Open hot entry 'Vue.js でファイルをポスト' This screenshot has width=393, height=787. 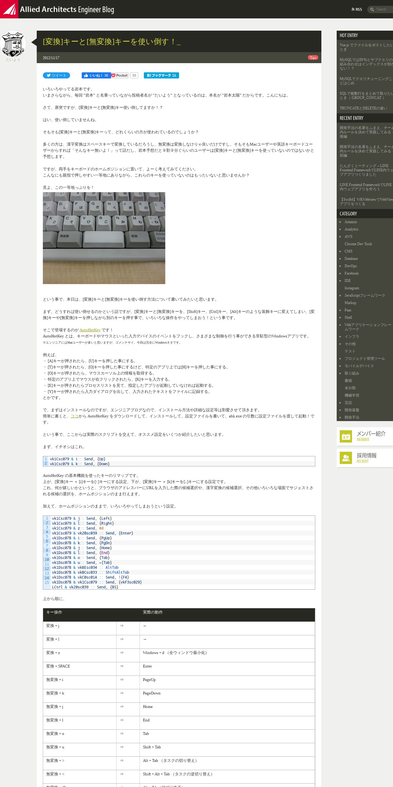pyautogui.click(x=366, y=47)
